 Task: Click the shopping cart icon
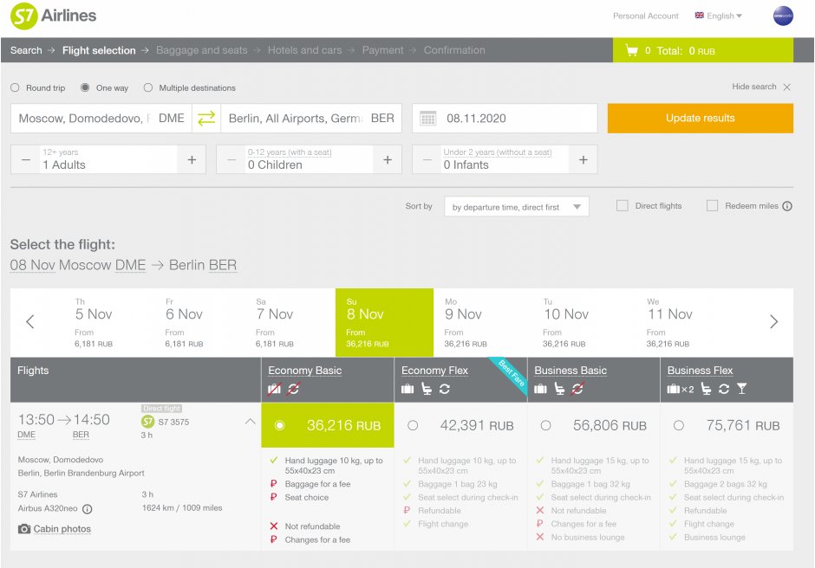(x=631, y=51)
